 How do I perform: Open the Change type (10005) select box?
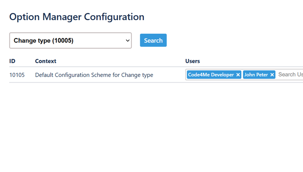coord(70,41)
